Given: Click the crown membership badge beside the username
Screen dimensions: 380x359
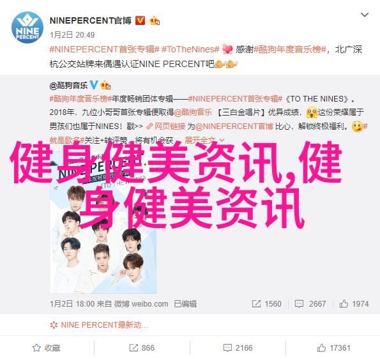Looking at the screenshot, I should 155,21.
